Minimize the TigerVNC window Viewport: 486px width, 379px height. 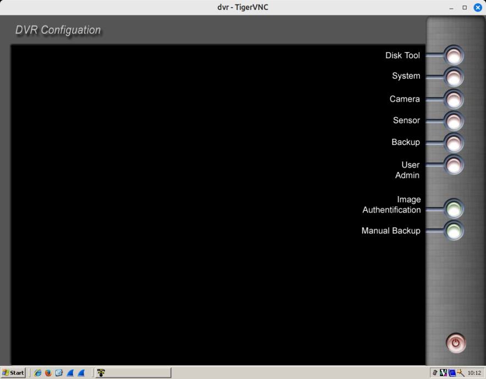click(451, 8)
